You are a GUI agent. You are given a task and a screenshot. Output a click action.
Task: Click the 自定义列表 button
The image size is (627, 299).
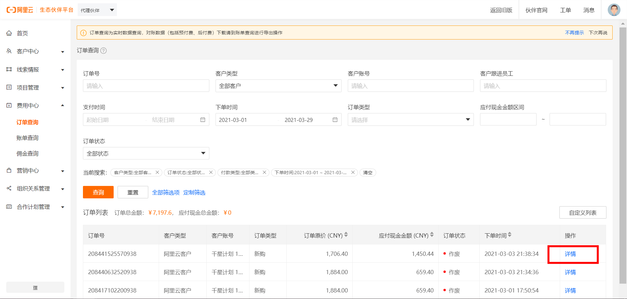583,212
